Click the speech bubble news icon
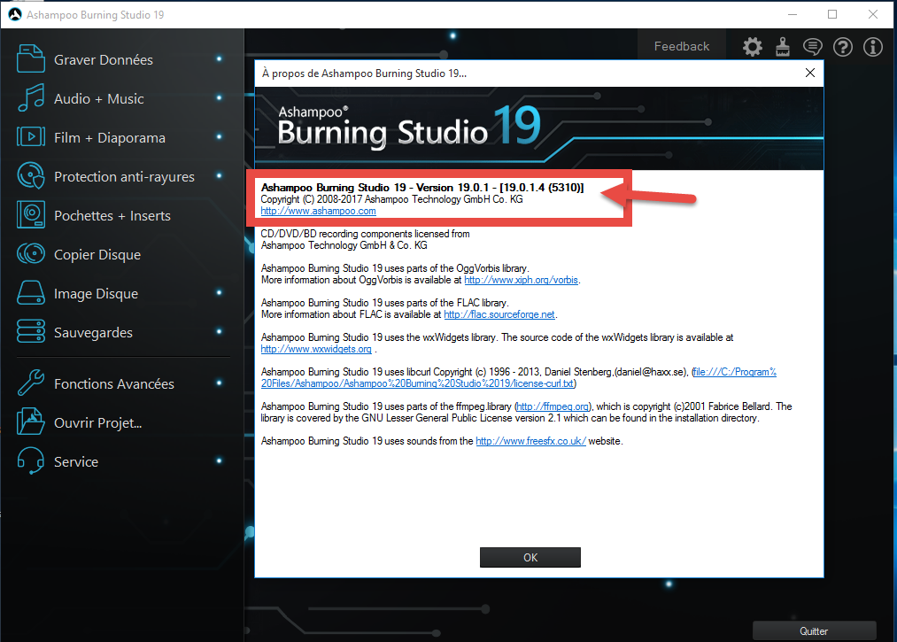The image size is (897, 642). click(x=812, y=47)
